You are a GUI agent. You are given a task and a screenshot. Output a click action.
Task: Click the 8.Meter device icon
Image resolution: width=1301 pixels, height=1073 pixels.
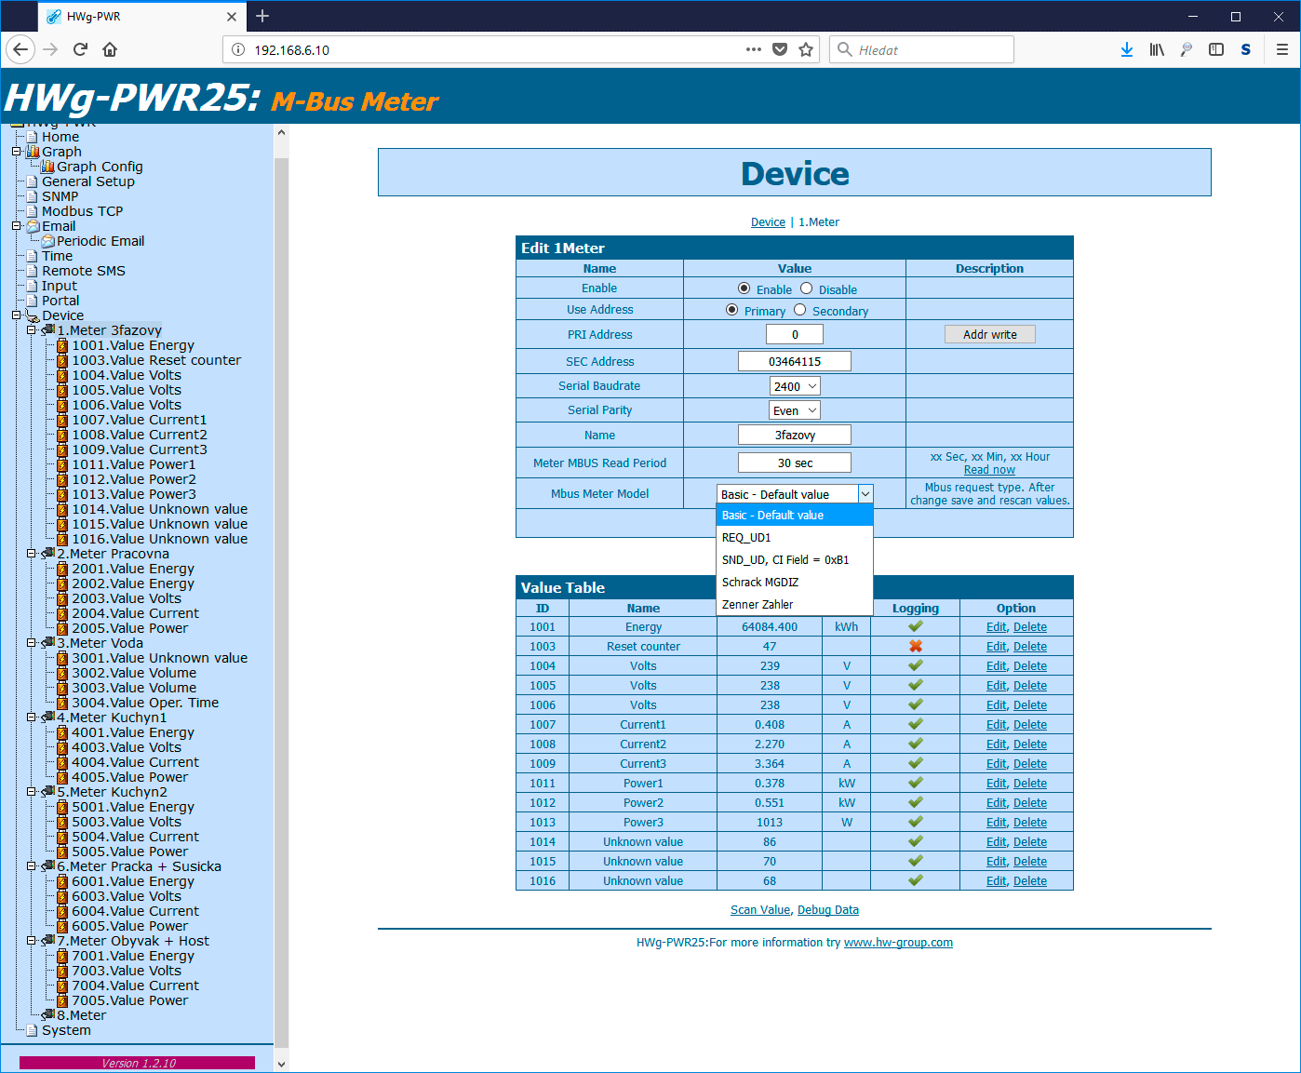click(x=47, y=1015)
